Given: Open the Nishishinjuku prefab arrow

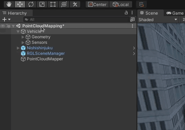Looking at the screenshot, I should (134, 48).
